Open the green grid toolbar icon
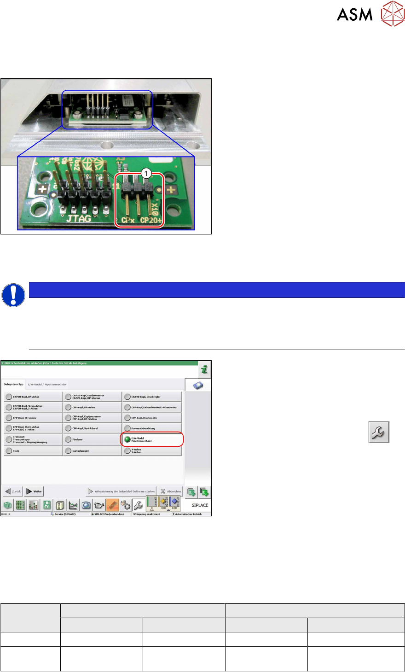405x672 pixels. [x=21, y=505]
